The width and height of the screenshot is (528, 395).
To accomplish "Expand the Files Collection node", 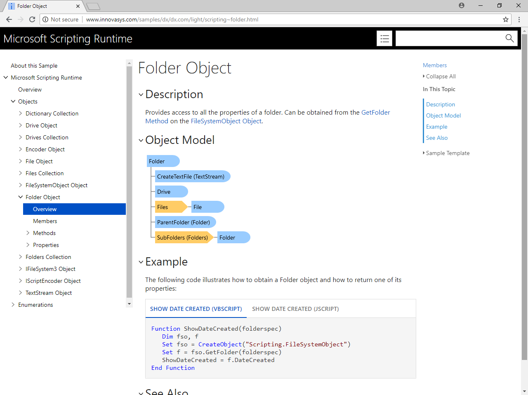I will click(21, 173).
